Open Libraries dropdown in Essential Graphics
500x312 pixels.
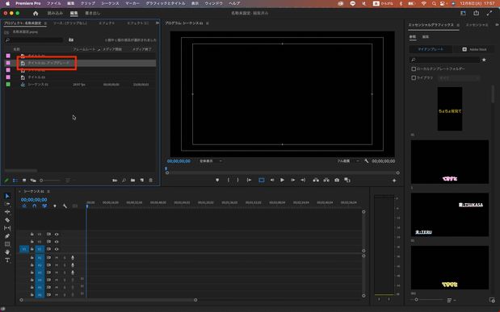[x=459, y=77]
